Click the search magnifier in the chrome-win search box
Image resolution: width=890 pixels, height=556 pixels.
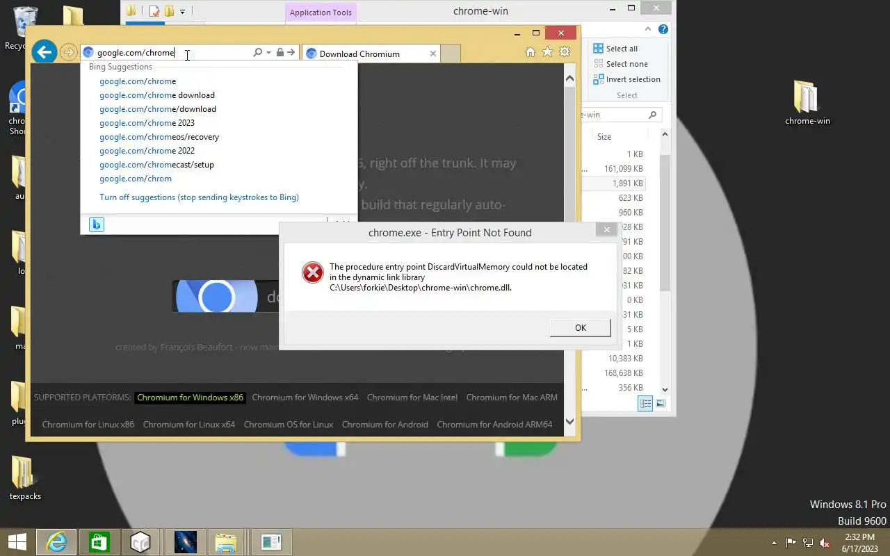tap(652, 115)
